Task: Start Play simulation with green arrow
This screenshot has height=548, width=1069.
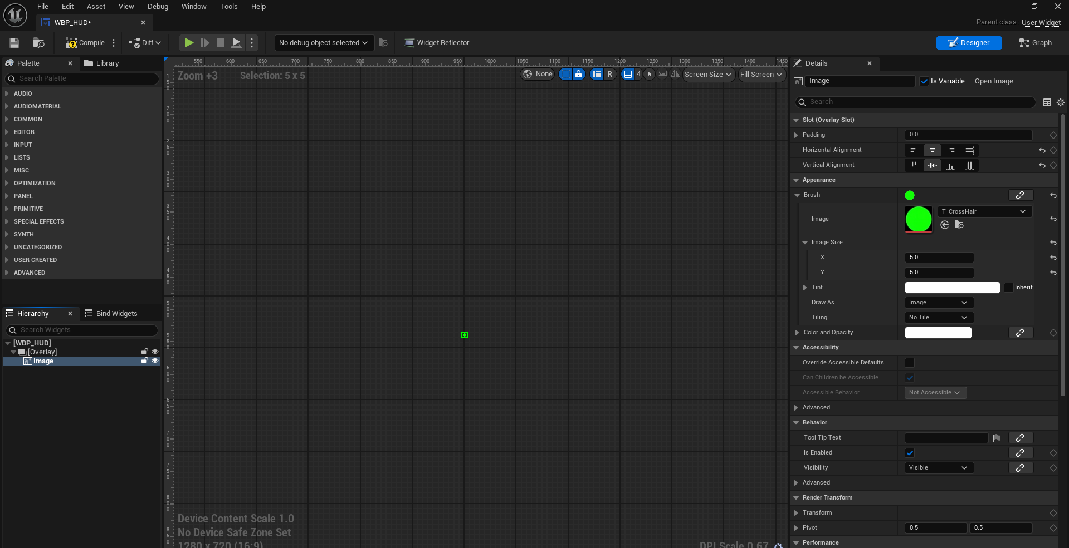Action: point(189,43)
